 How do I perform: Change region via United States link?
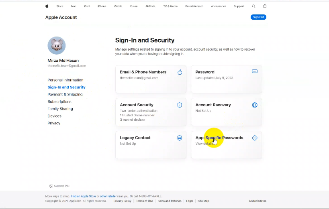tap(257, 201)
